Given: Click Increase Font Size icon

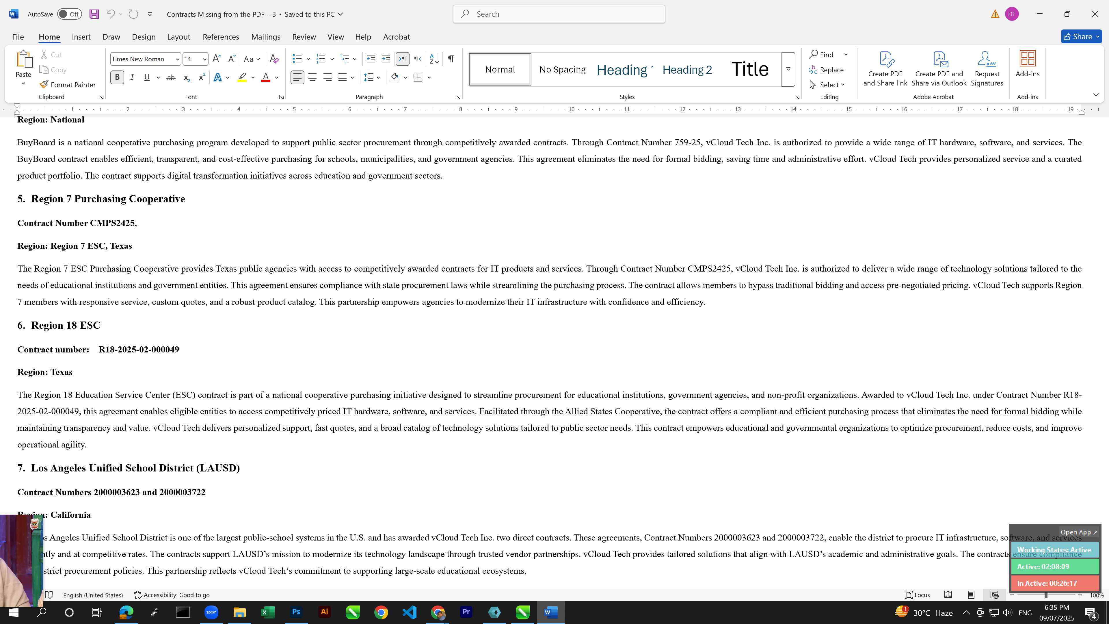Looking at the screenshot, I should click(217, 59).
